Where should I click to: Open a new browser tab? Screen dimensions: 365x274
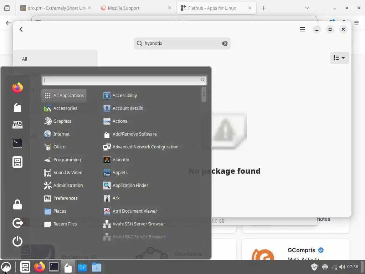tap(263, 8)
